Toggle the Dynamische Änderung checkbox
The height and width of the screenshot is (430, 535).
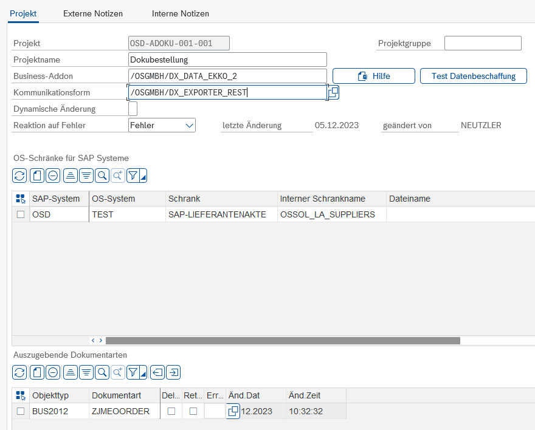pyautogui.click(x=133, y=109)
